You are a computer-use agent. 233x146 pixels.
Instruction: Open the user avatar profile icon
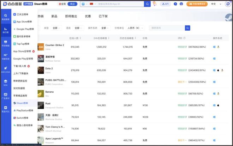click(228, 4)
